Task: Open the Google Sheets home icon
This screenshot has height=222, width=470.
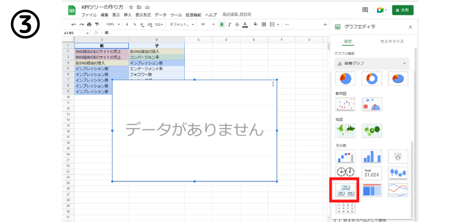Action: click(x=72, y=10)
